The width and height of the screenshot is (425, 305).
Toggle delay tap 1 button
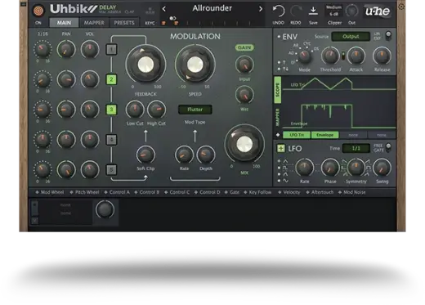pyautogui.click(x=111, y=49)
